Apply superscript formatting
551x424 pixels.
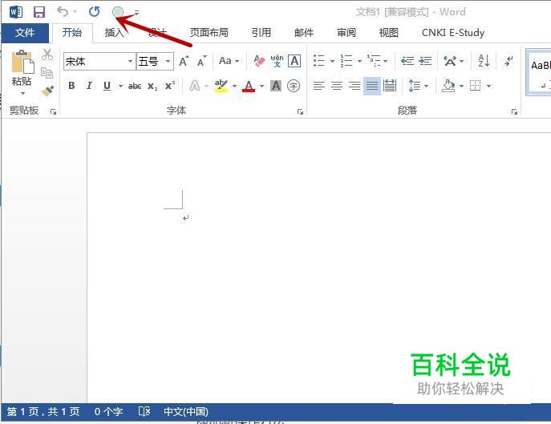click(170, 86)
